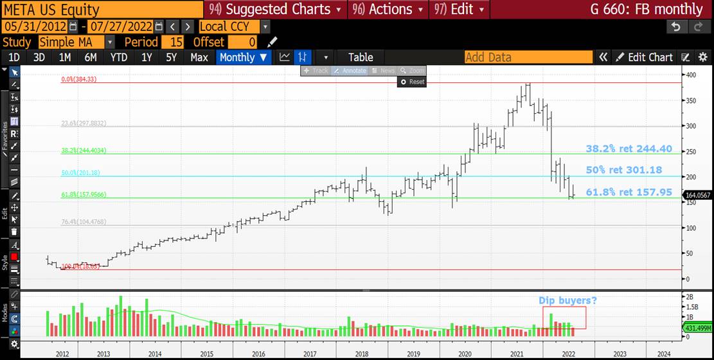Open Edit menu in red bar
Screen dimensions: 714x360
(x=459, y=9)
